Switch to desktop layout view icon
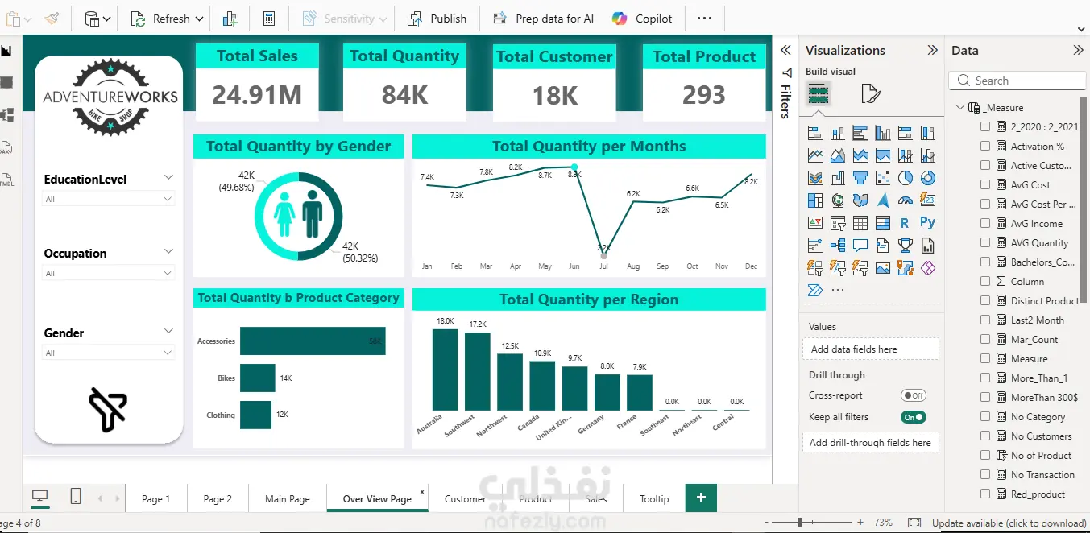The image size is (1090, 533). tap(39, 498)
